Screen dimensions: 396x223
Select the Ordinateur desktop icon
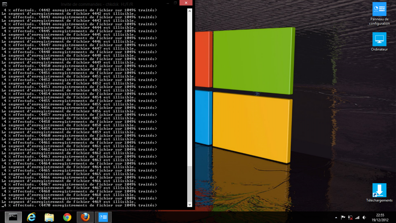tap(379, 42)
